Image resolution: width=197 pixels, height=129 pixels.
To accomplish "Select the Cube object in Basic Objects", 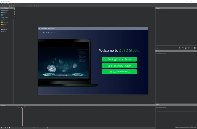I will tap(4, 15).
